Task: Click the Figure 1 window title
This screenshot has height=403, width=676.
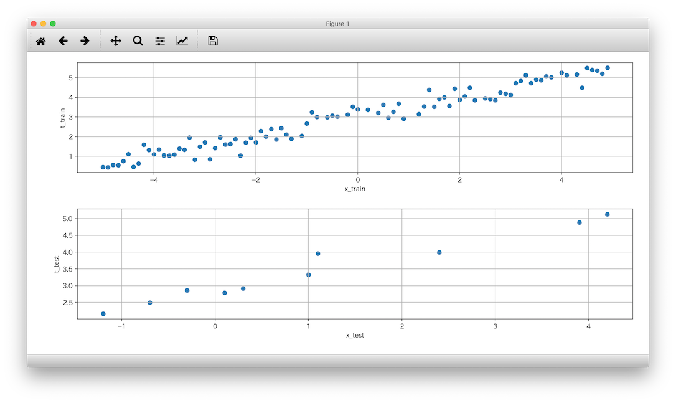Action: [338, 24]
